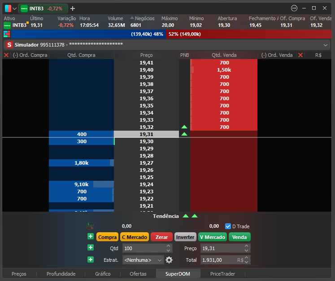Click green plus beside Compra button
335x281 pixels.
pyautogui.click(x=91, y=236)
